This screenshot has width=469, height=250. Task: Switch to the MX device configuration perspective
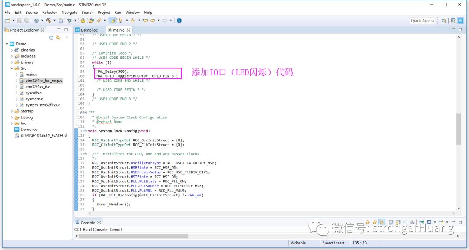(461, 21)
